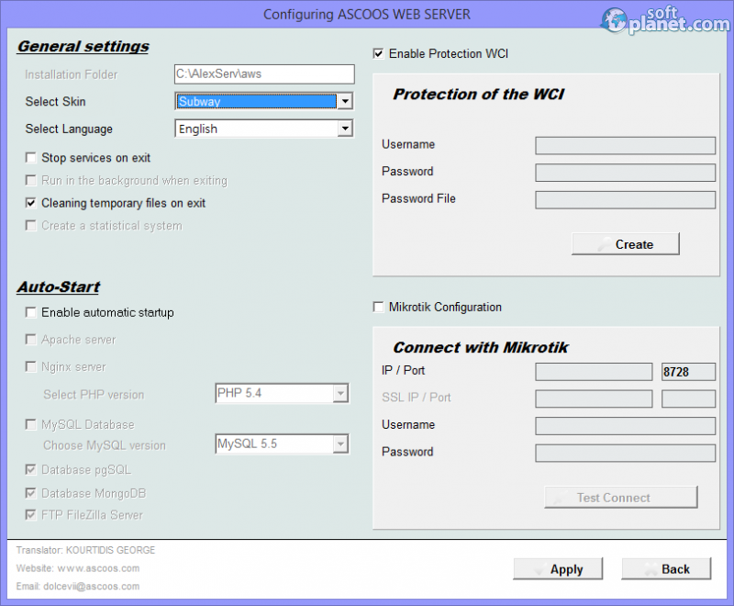Uncheck Cleaning temporary files on exit

30,203
